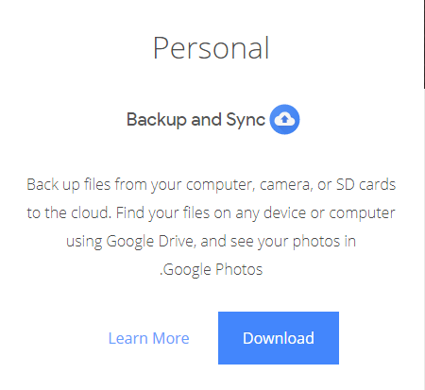The image size is (425, 390).
Task: Click the white upload arrow inside the cloud
Action: coord(284,119)
